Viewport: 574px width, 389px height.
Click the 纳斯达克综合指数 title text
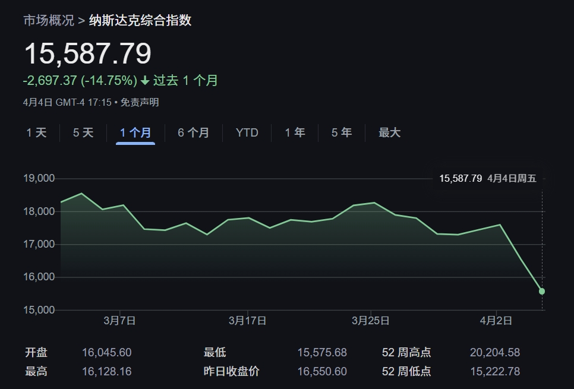pyautogui.click(x=140, y=20)
